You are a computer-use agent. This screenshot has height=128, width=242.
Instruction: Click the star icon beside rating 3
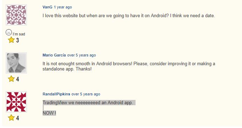coord(11,40)
